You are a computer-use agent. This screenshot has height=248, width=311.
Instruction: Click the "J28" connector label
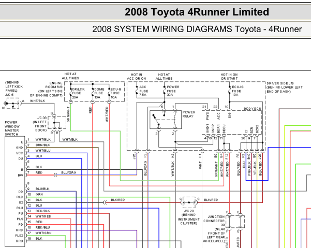[260, 156]
